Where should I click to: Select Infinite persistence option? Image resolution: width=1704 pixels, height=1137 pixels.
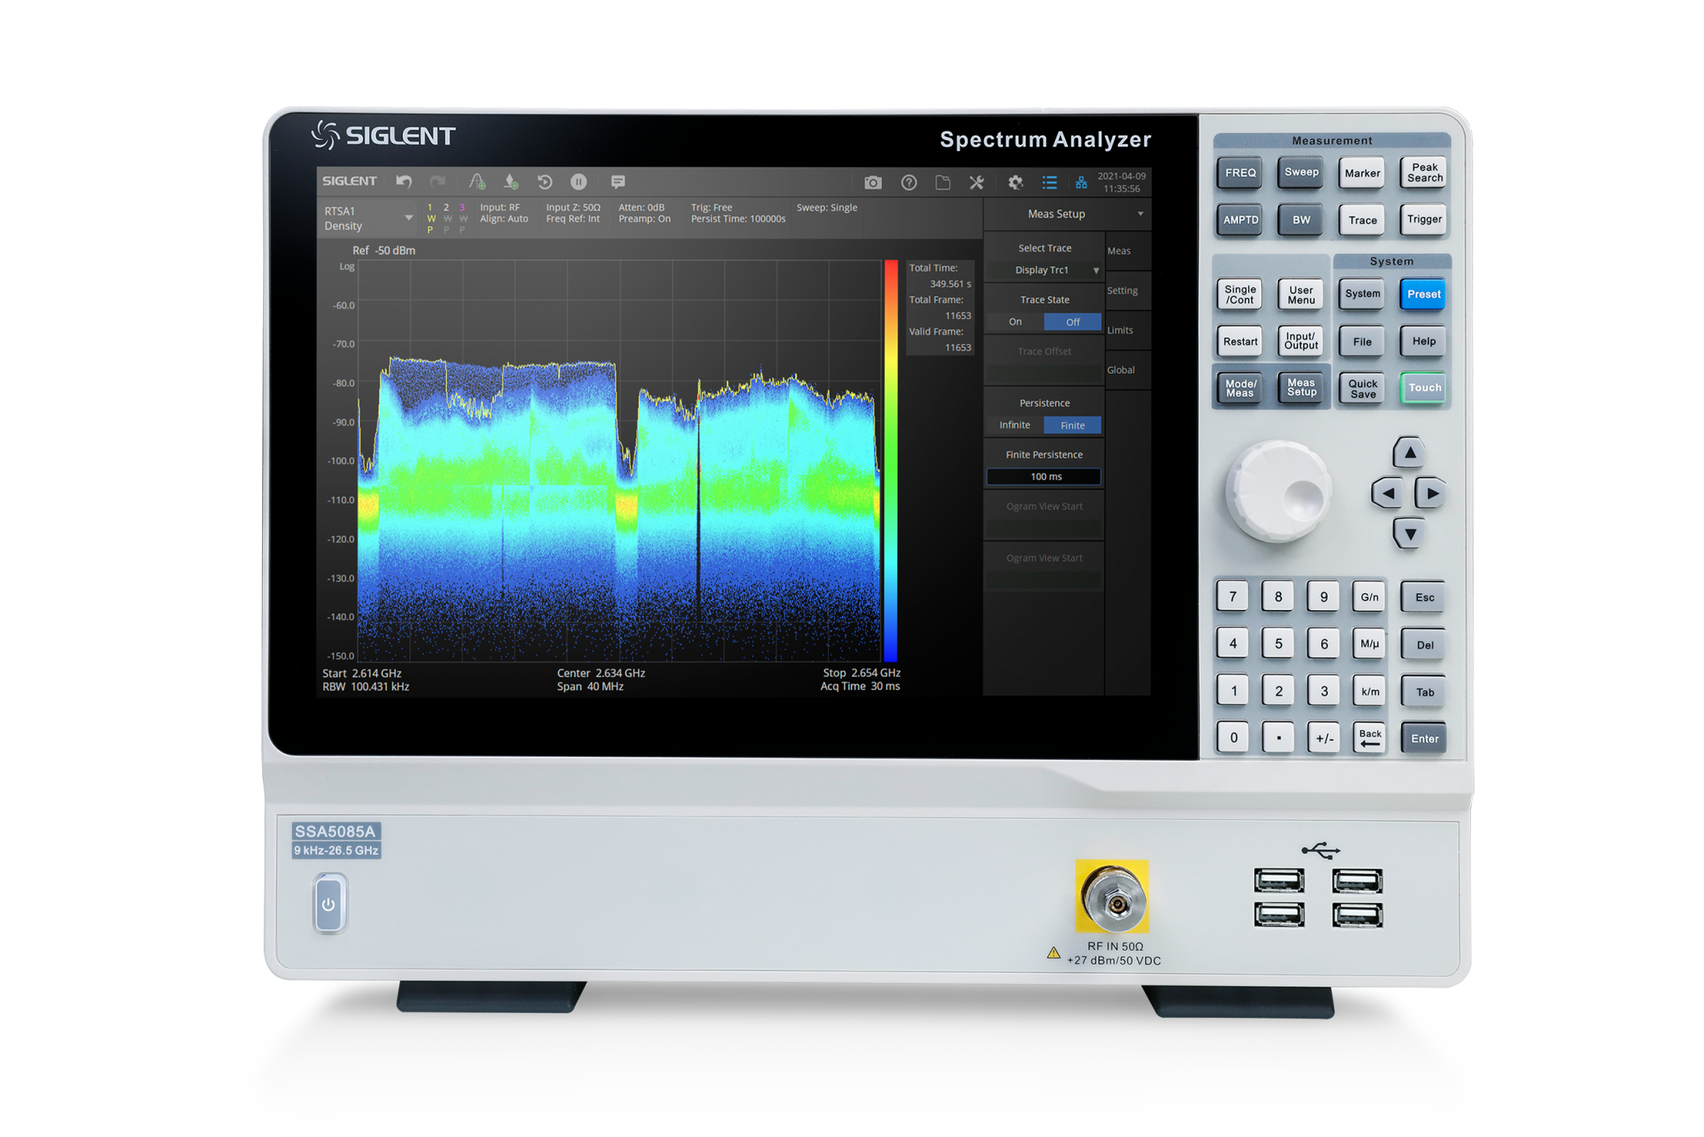pos(1014,425)
